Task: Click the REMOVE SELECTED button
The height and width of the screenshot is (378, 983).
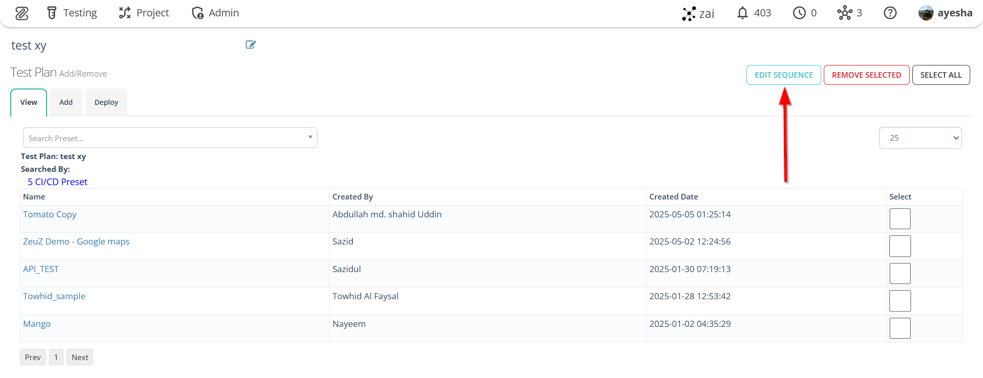Action: click(x=866, y=75)
